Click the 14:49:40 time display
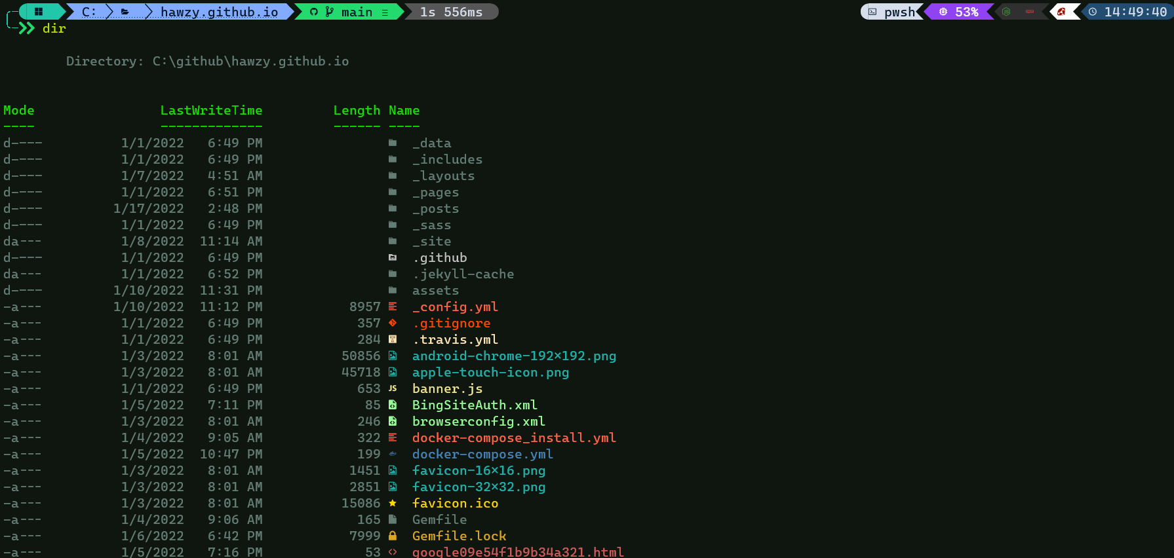1174x558 pixels. click(x=1135, y=12)
